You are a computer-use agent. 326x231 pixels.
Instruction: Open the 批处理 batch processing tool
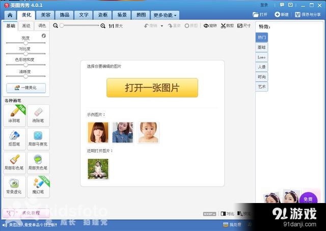click(x=232, y=224)
